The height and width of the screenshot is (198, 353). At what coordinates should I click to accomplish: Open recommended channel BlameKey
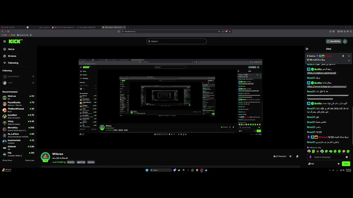pos(18,129)
